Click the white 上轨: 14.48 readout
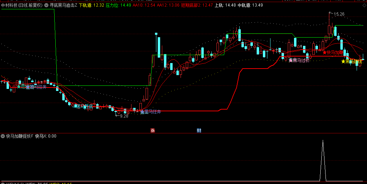 [x=226, y=5]
